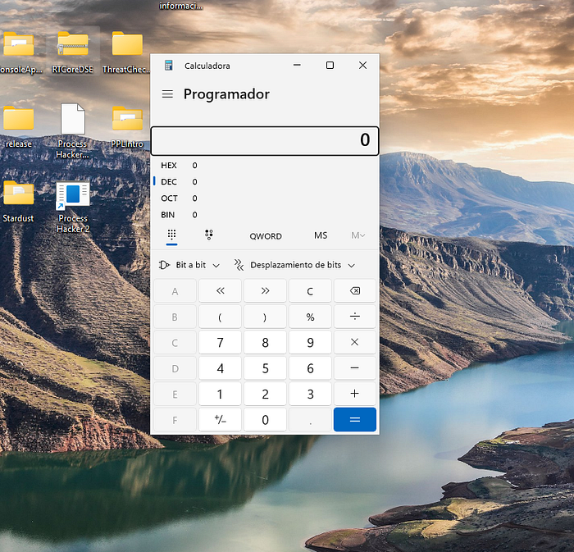Open the calculator navigation hamburger menu
Screen dimensions: 574x552
[167, 94]
